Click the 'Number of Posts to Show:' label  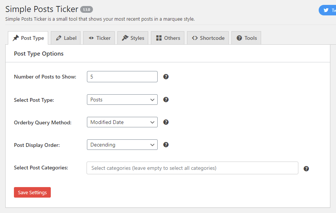point(45,77)
